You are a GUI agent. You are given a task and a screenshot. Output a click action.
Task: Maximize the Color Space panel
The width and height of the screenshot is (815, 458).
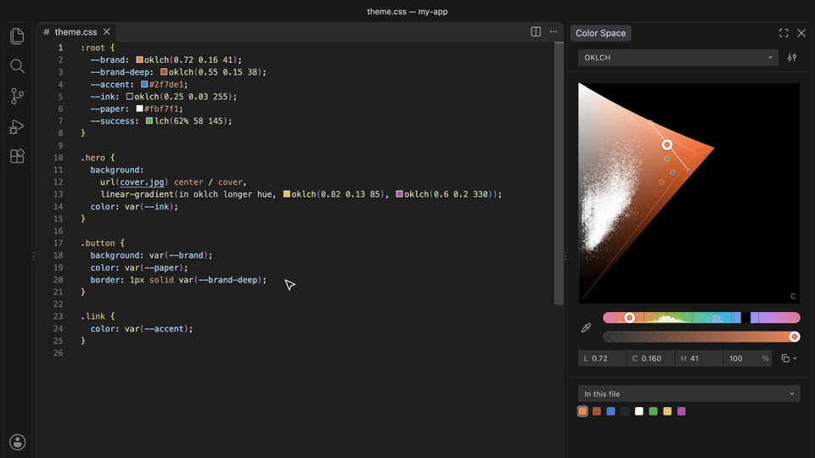pos(784,33)
